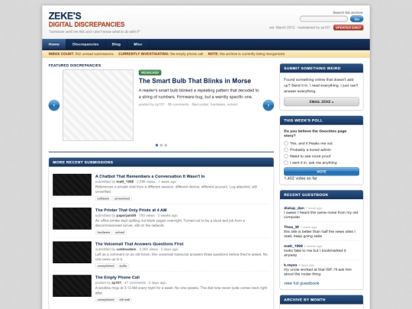Click the Zeke's Digital Discrepancies site logo
Image resolution: width=412 pixels, height=309 pixels.
tap(86, 20)
